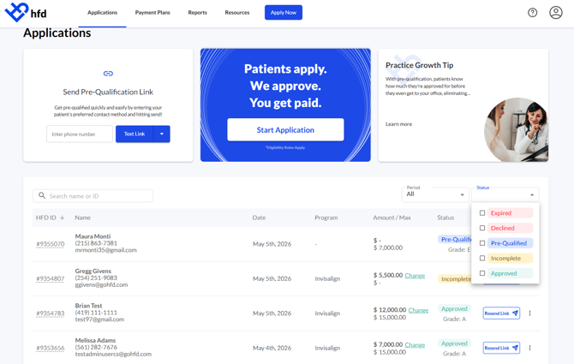Expand the Text Link dropdown arrow

coord(162,134)
